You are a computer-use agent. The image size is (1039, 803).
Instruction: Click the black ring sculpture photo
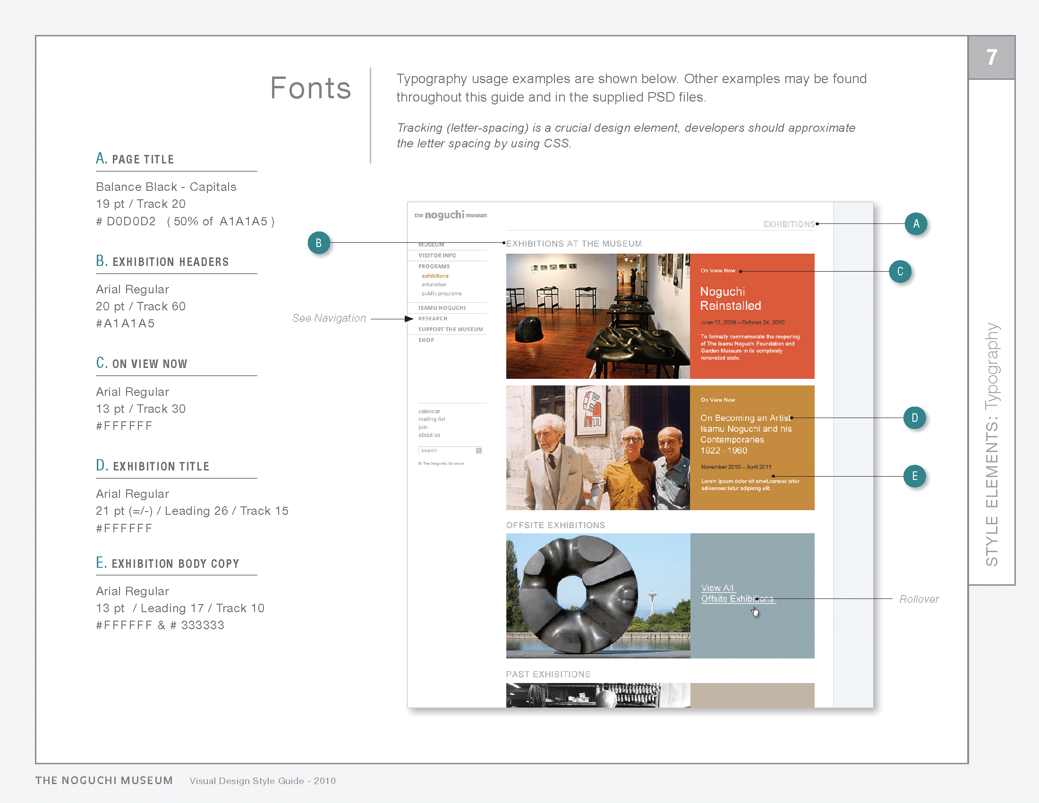pos(597,595)
